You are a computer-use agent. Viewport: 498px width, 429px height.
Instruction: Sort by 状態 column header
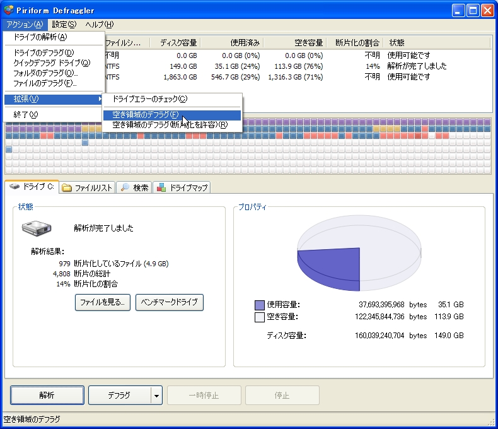click(437, 42)
